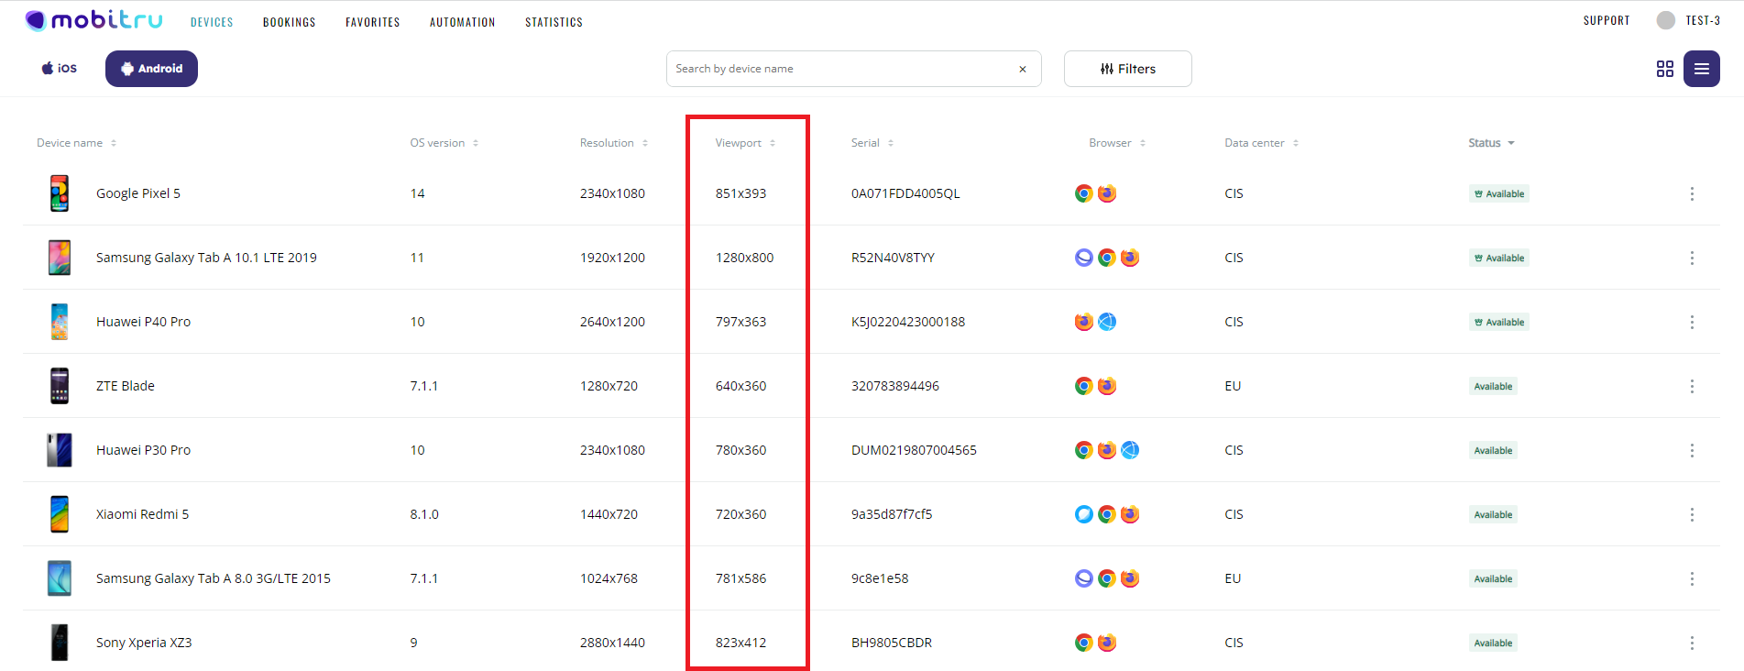
Task: Open Chrome browser on Google Pixel 5
Action: click(x=1084, y=193)
